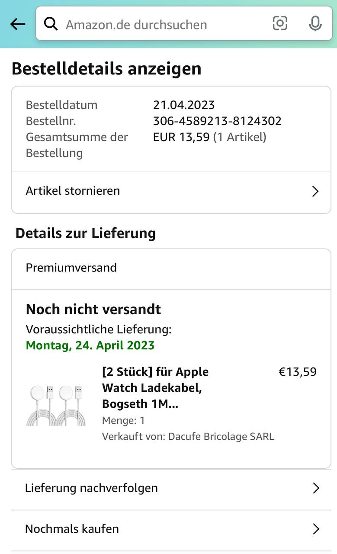Tap the Noch nicht versandt status heading
Viewport: 337px width, 554px height.
click(93, 309)
